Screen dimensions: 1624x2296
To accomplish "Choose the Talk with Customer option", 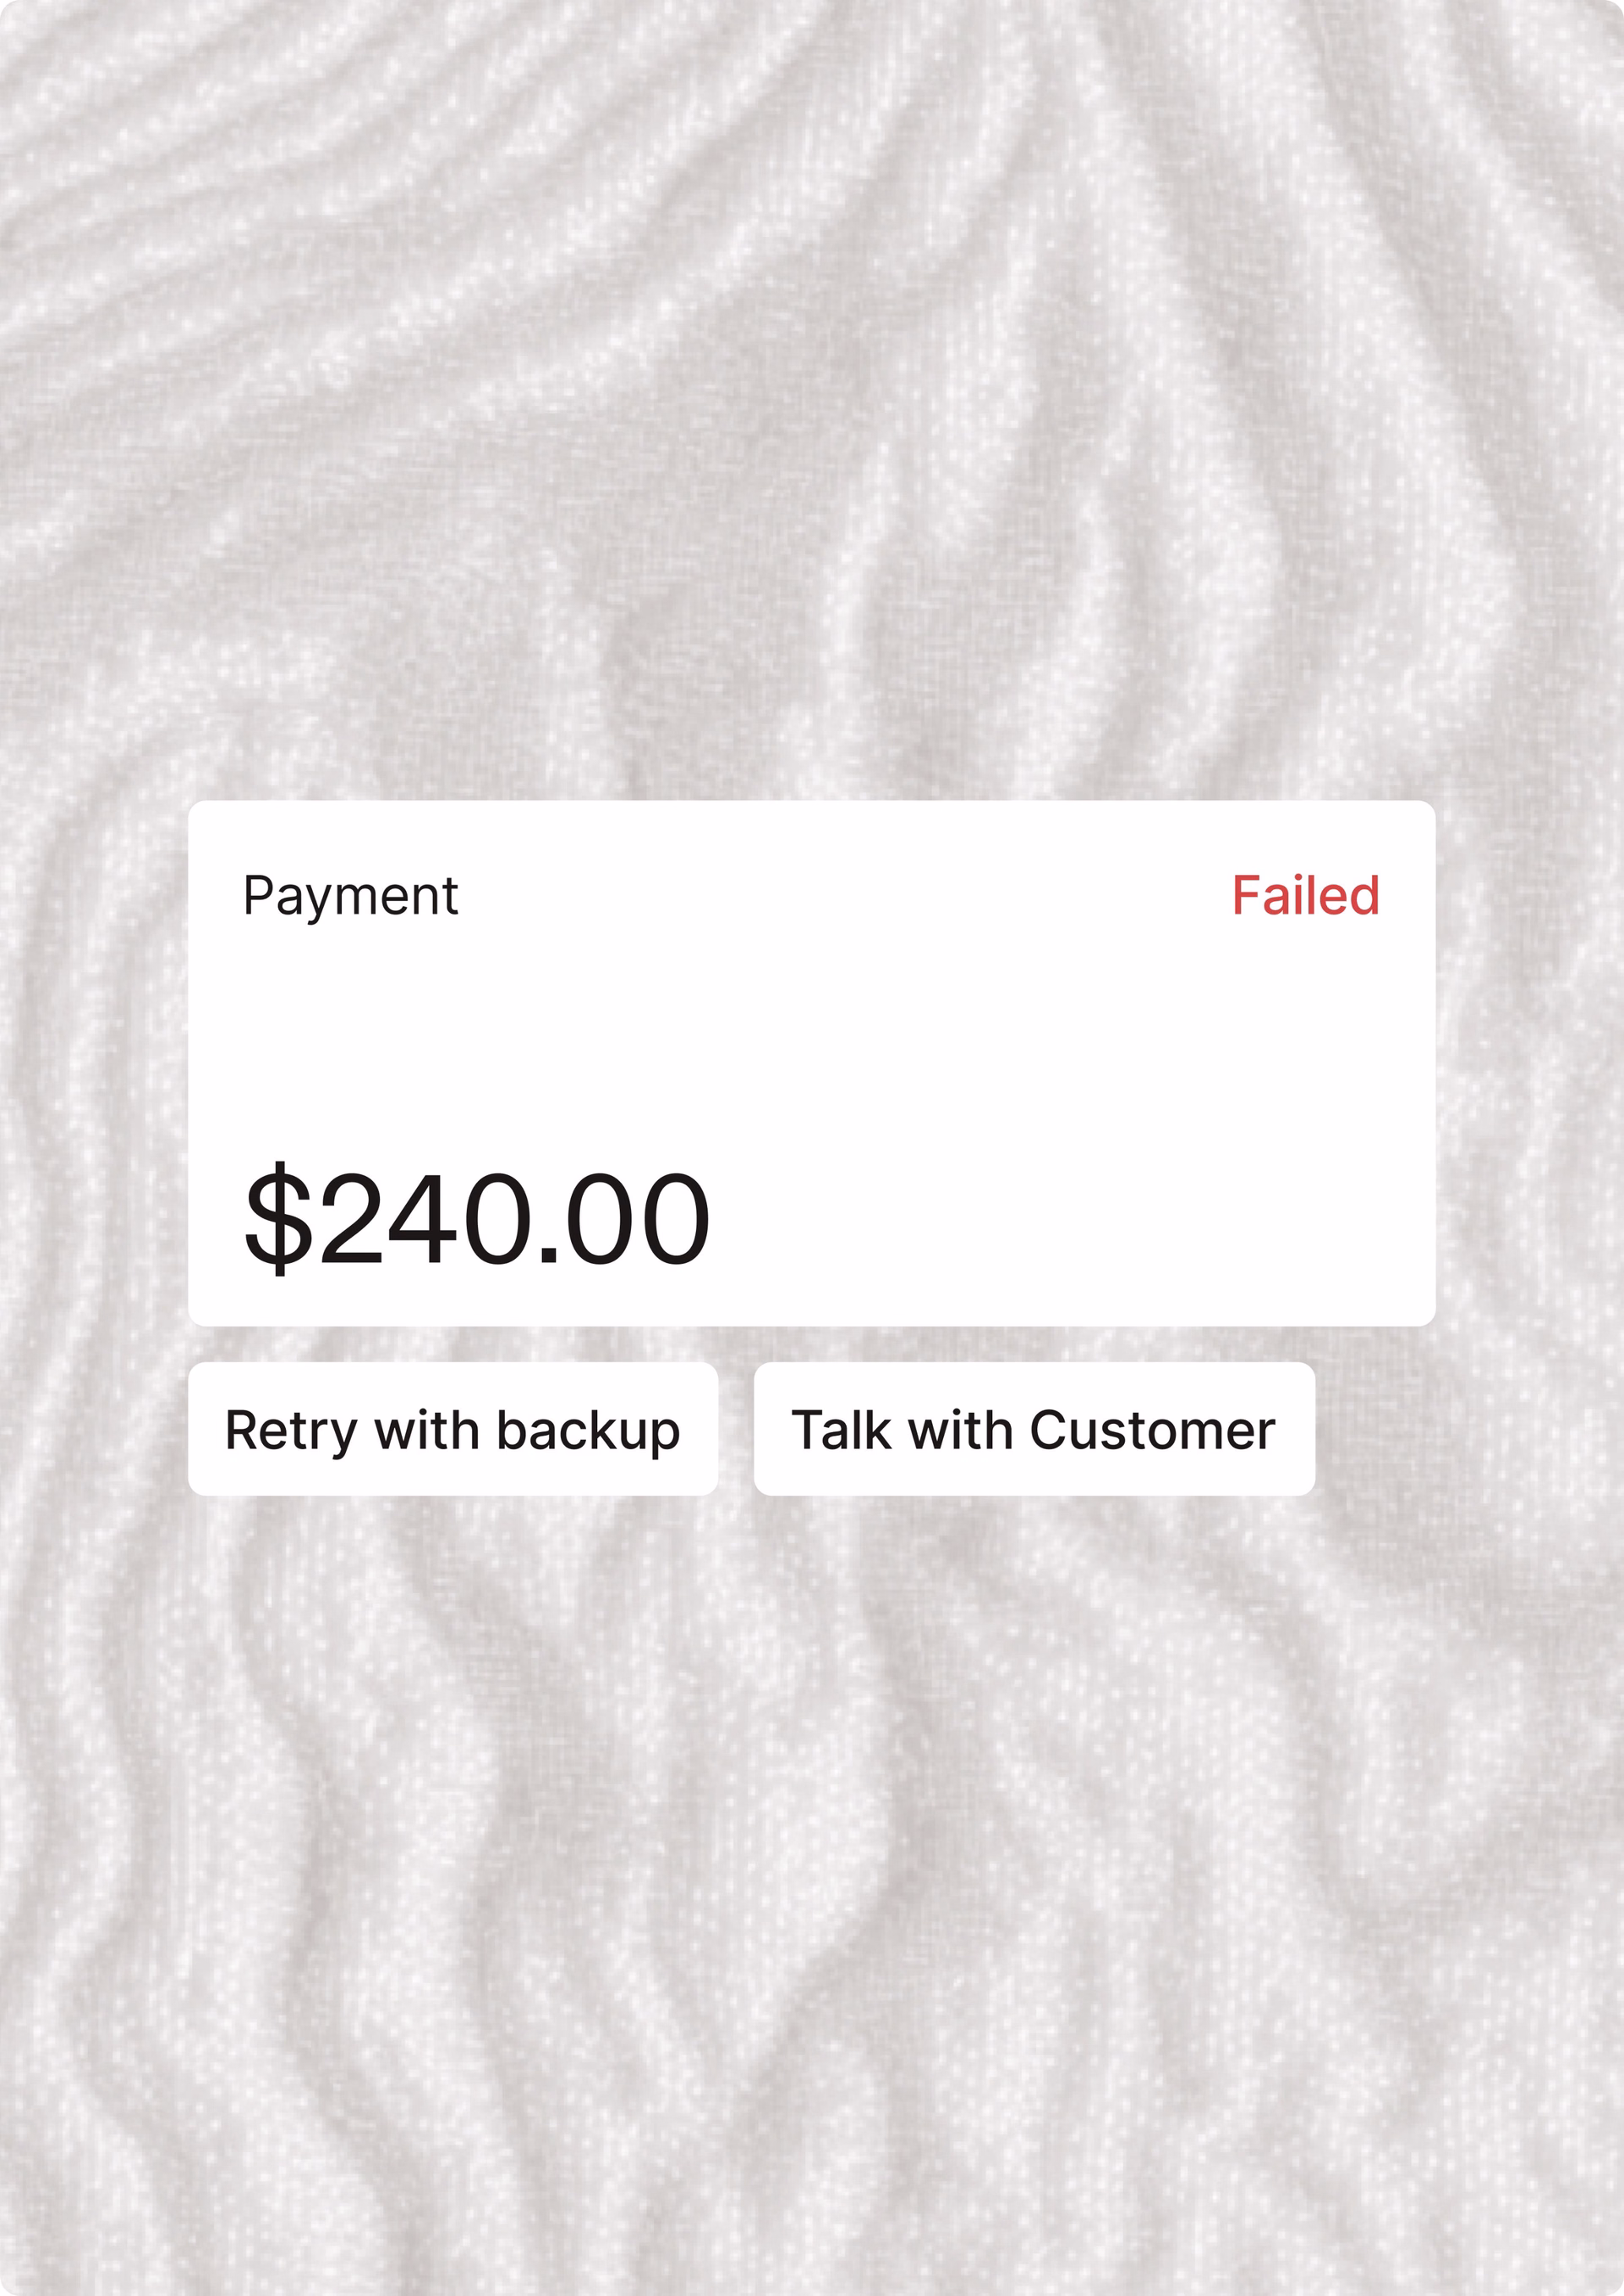I will 1034,1428.
